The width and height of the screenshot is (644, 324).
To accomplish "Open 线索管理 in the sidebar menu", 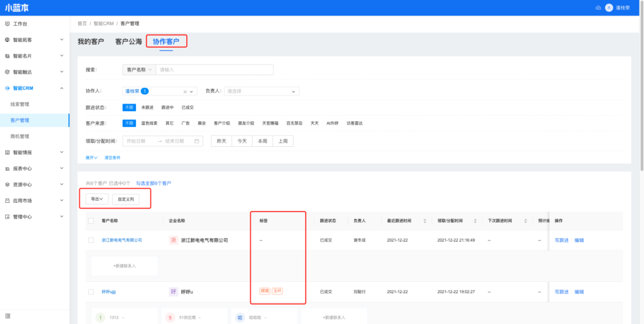I will (x=20, y=104).
